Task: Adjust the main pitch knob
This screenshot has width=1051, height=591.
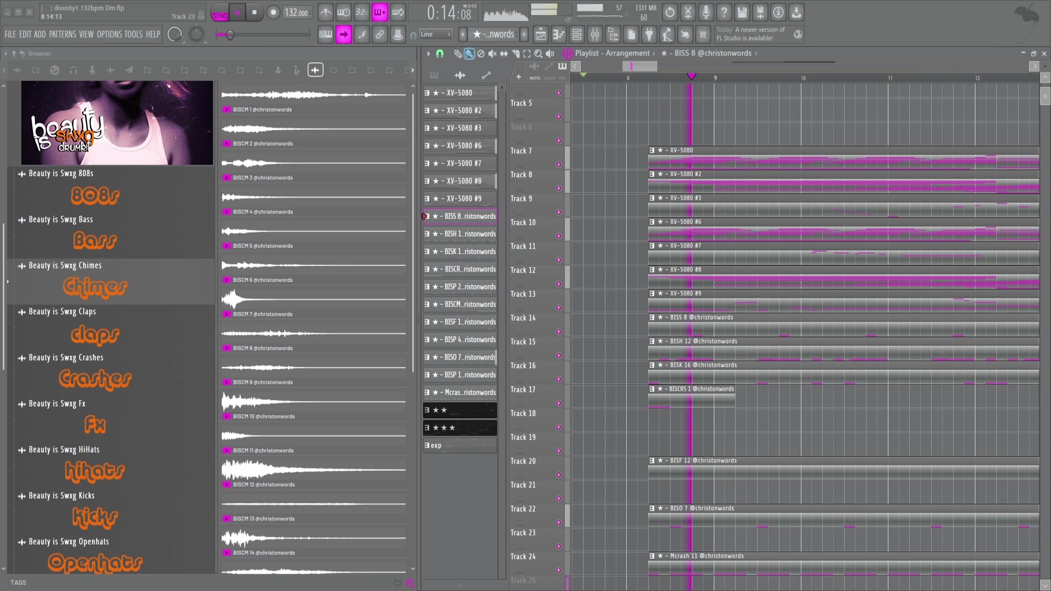Action: (196, 34)
